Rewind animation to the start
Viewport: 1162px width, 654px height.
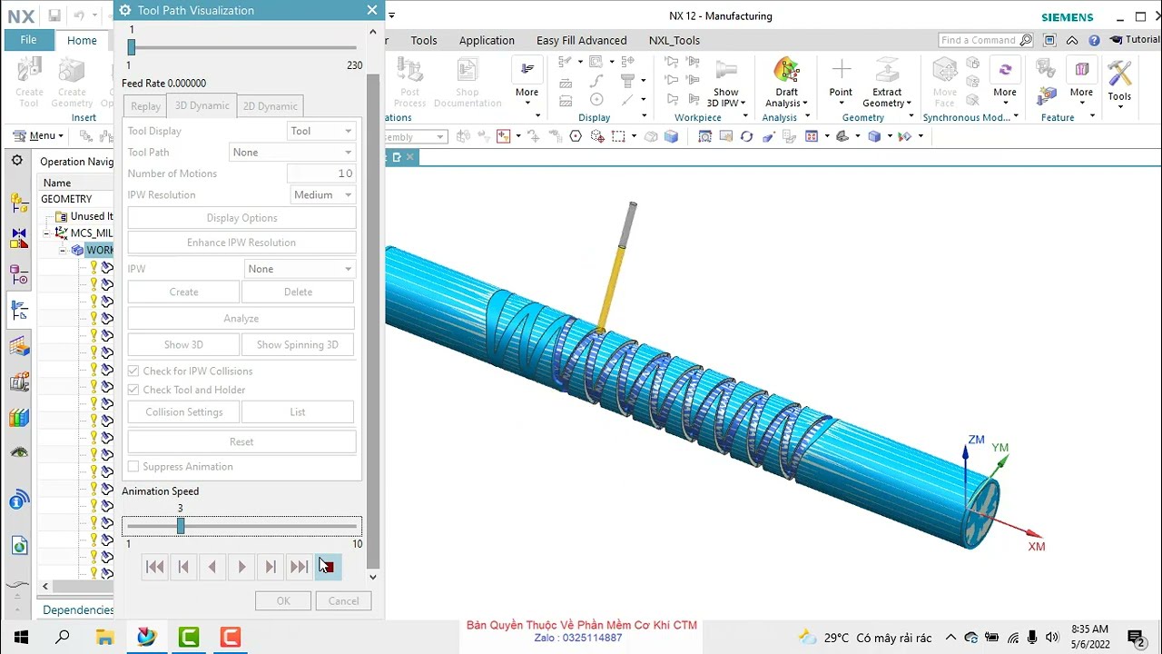point(154,567)
